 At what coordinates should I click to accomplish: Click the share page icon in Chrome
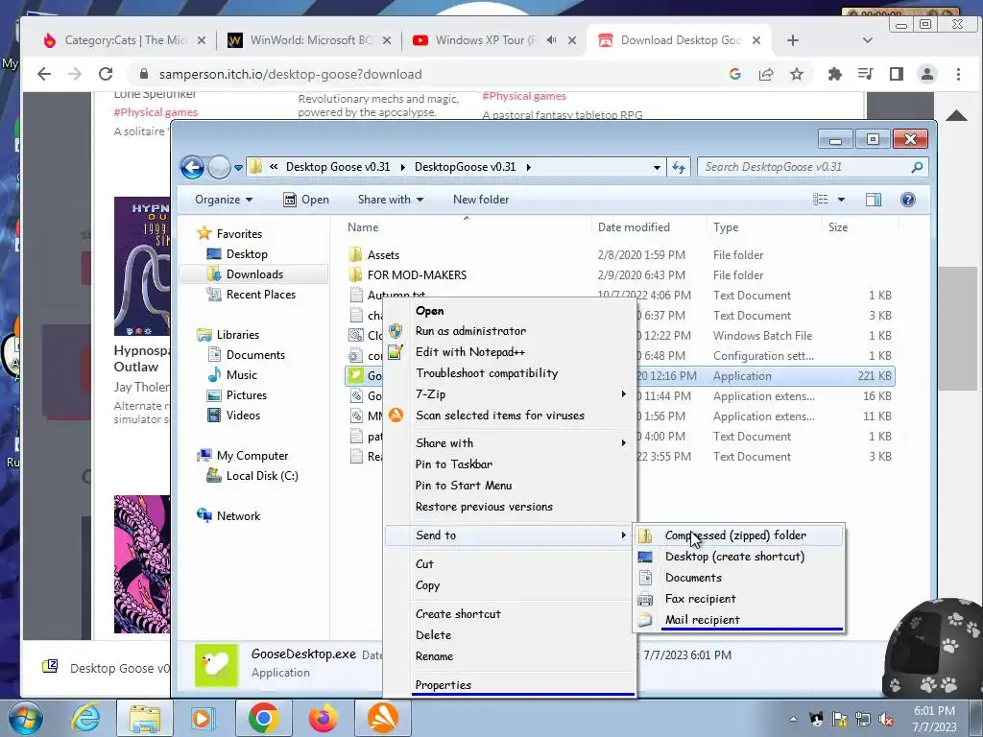(x=765, y=74)
